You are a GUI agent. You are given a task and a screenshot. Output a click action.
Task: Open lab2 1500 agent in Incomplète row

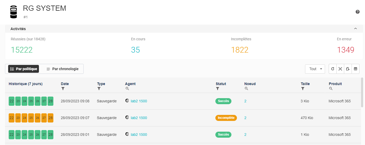(x=139, y=118)
